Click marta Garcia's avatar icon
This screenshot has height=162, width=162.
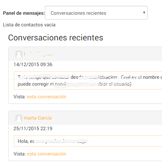[19, 118]
